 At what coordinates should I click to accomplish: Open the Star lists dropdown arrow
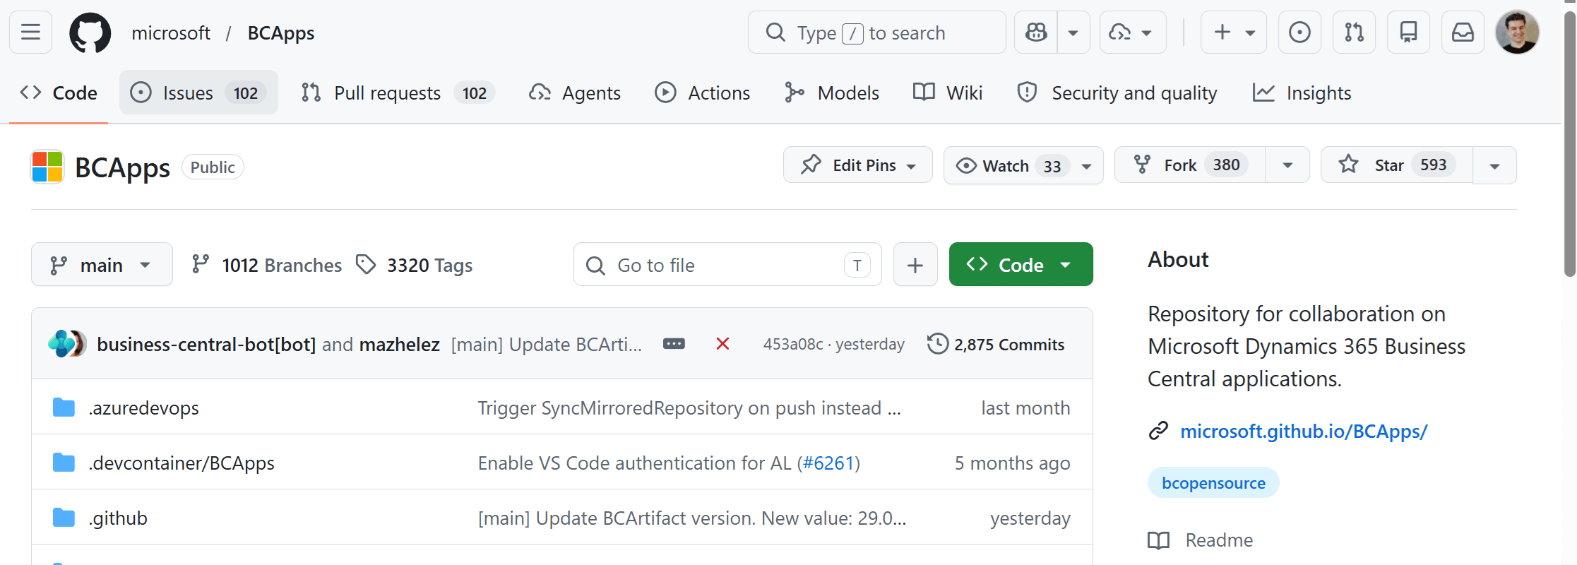pos(1494,165)
